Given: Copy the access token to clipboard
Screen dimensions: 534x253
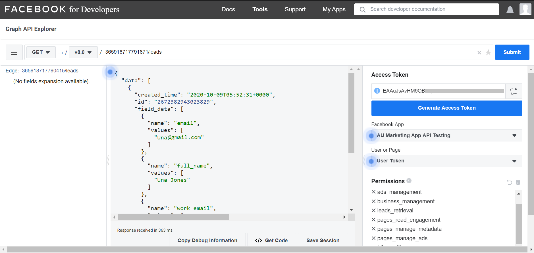Looking at the screenshot, I should click(514, 91).
